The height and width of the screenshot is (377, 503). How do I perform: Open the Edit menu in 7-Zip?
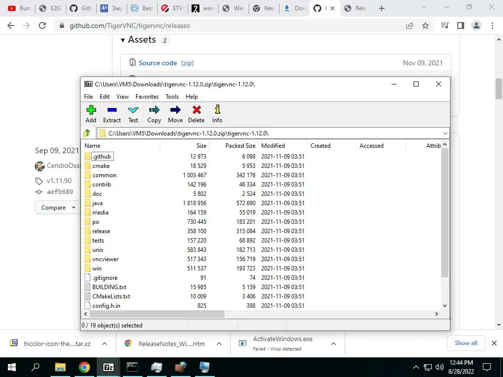pyautogui.click(x=105, y=97)
